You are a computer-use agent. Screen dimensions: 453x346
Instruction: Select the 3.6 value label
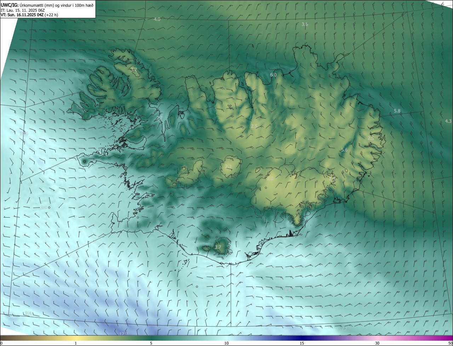[x=305, y=24]
